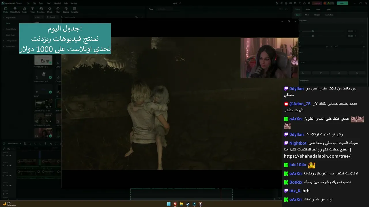The image size is (369, 207).
Task: Mute the Video 2 track audio
Action: [7, 175]
